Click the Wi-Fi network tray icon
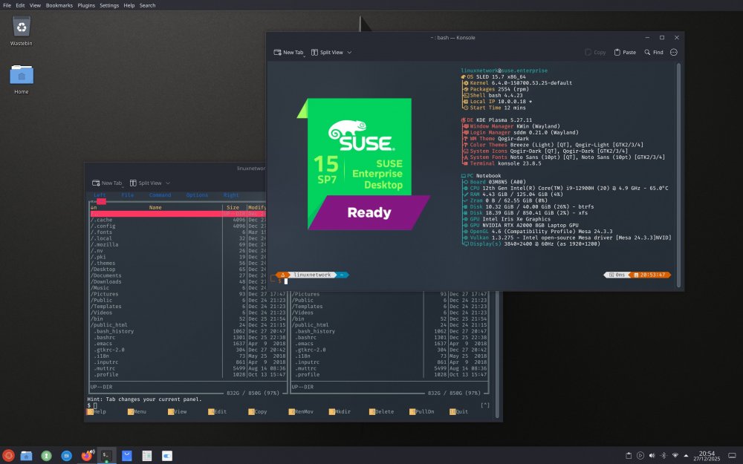The image size is (743, 464). coord(675,455)
